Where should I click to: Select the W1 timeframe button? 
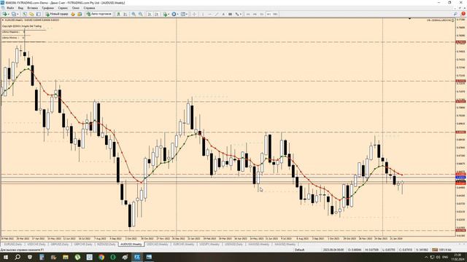269,14
